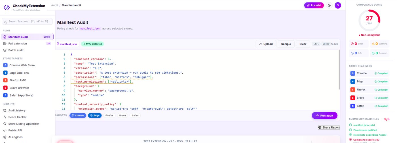The width and height of the screenshot is (397, 143).
Task: Click the Permissions justified check item
Action: coord(363,130)
